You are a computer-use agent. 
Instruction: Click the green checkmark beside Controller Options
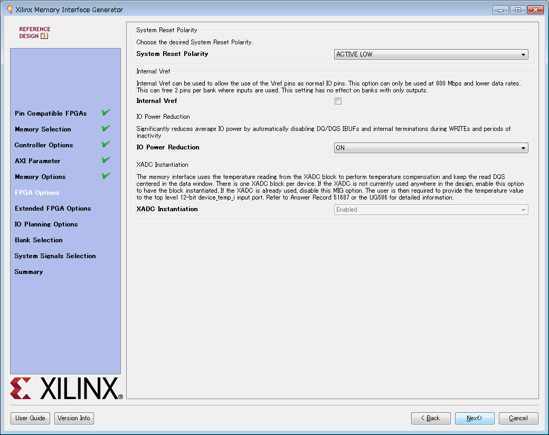click(x=106, y=144)
